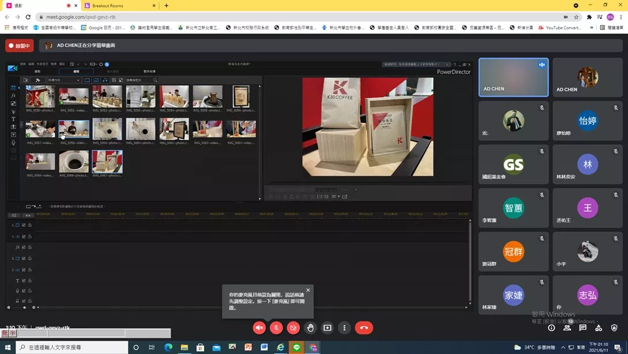Open LINE from the taskbar
Viewport: 628px width, 354px height.
[x=296, y=347]
